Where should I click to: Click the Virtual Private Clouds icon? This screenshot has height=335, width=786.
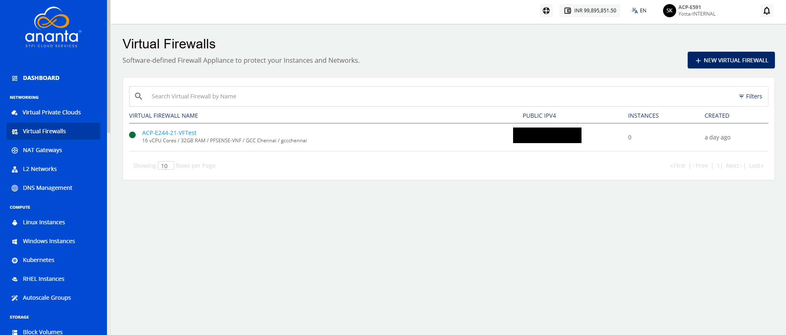click(x=15, y=113)
